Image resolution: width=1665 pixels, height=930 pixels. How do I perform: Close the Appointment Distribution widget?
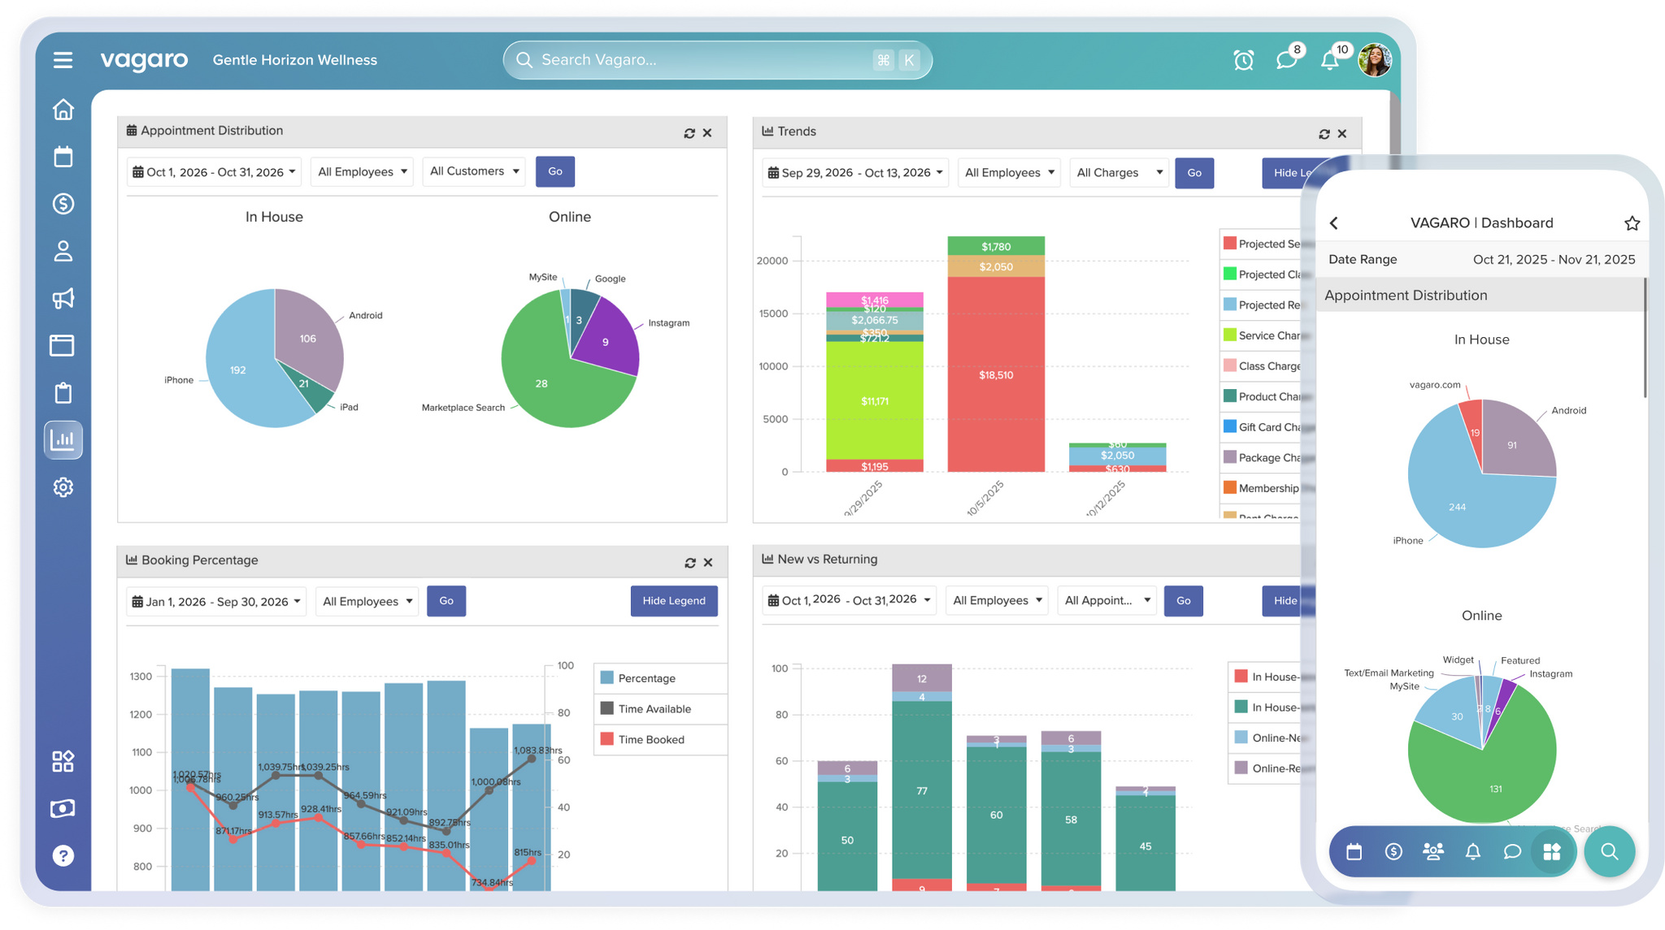(707, 133)
